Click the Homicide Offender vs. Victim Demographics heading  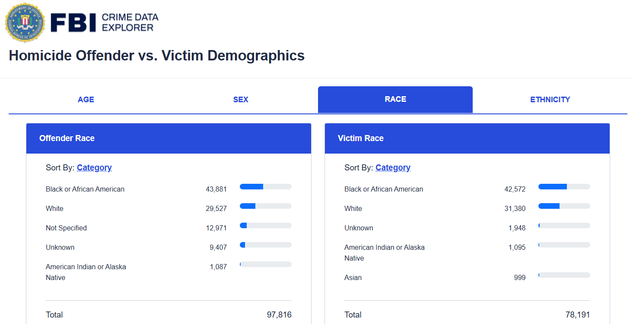coord(156,56)
